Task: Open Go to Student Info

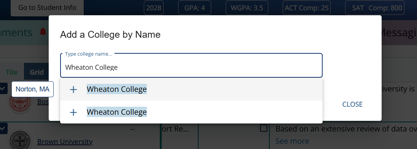Action: point(47,8)
